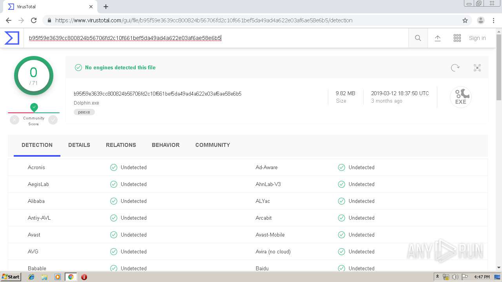502x282 pixels.
Task: Open the apps grid icon
Action: coord(457,38)
